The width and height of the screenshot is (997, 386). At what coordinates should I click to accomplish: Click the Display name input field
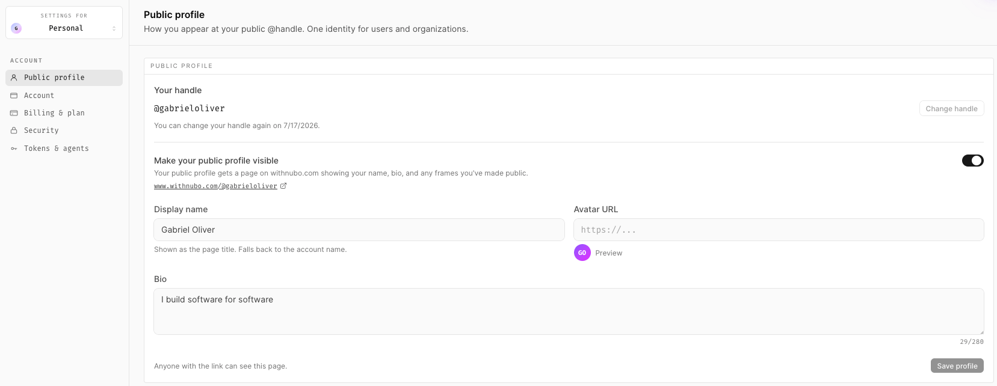click(x=359, y=230)
